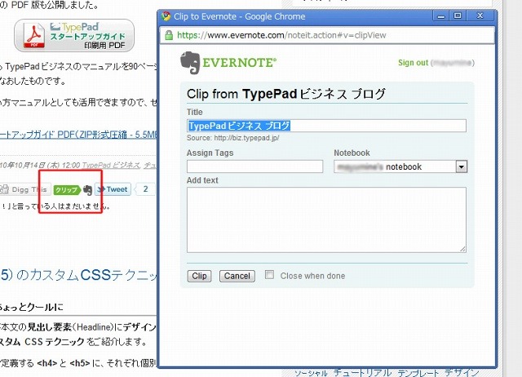Click the Cancel button

(237, 276)
